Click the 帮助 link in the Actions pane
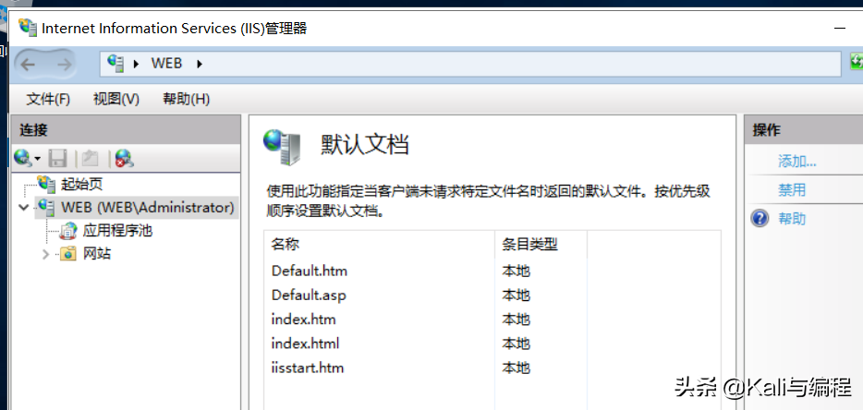 coord(792,219)
